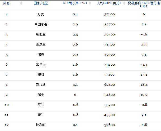Click 9.1 trade balance for 荷兰
The height and width of the screenshot is (131, 161).
pyautogui.click(x=144, y=115)
